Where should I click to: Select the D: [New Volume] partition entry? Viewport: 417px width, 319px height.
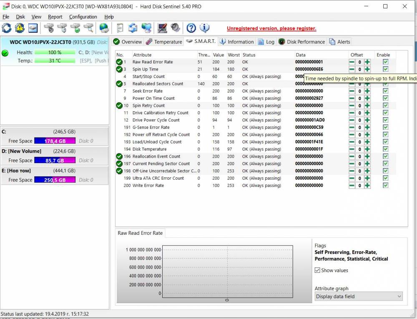coord(55,156)
